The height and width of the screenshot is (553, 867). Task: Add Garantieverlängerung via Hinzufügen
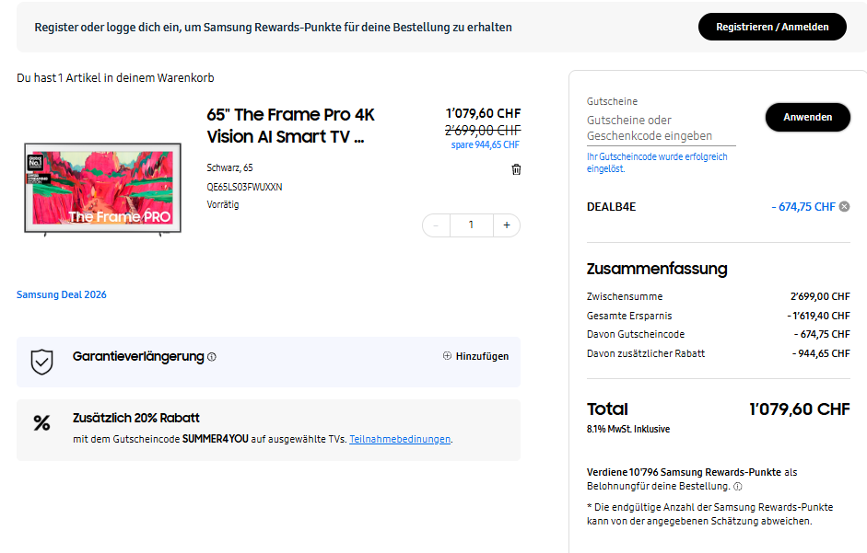pos(476,356)
